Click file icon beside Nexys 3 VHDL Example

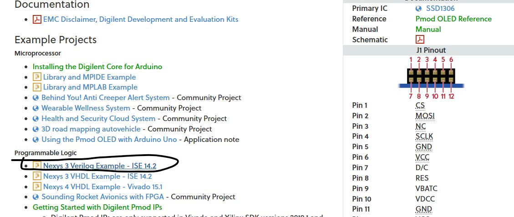coord(37,176)
